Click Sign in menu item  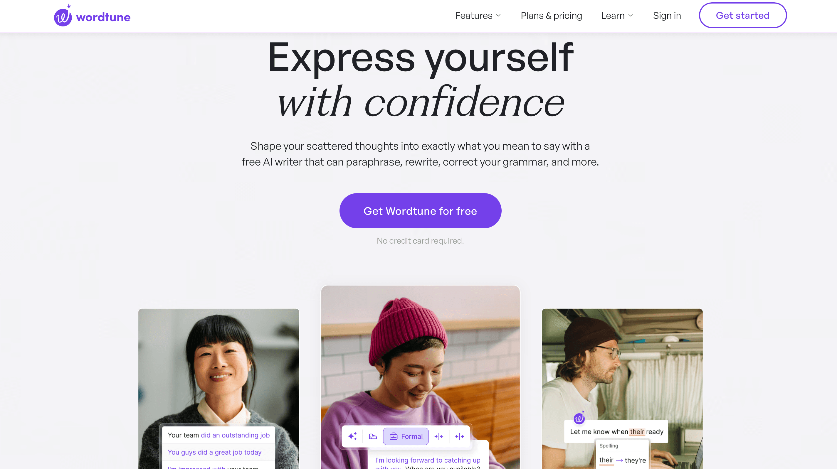click(x=667, y=16)
